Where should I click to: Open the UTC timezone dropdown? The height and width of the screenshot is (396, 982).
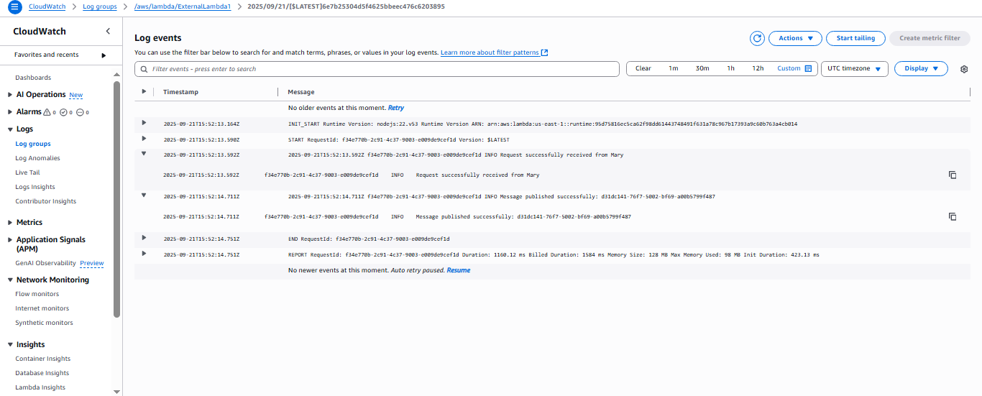(855, 68)
